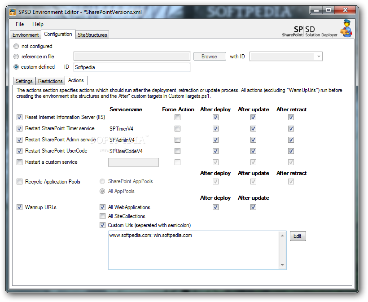The image size is (368, 302).
Task: Uncheck Restart SharePoint Admin service
Action: (x=19, y=140)
